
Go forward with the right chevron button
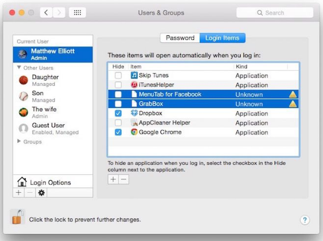coord(59,13)
